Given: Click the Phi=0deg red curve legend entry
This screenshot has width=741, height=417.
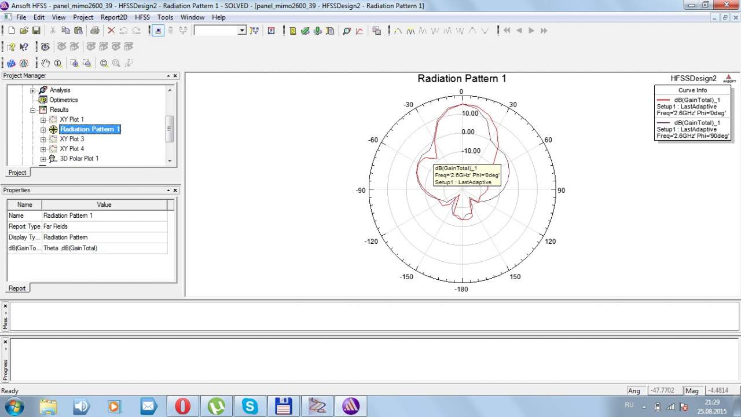Looking at the screenshot, I should click(692, 107).
